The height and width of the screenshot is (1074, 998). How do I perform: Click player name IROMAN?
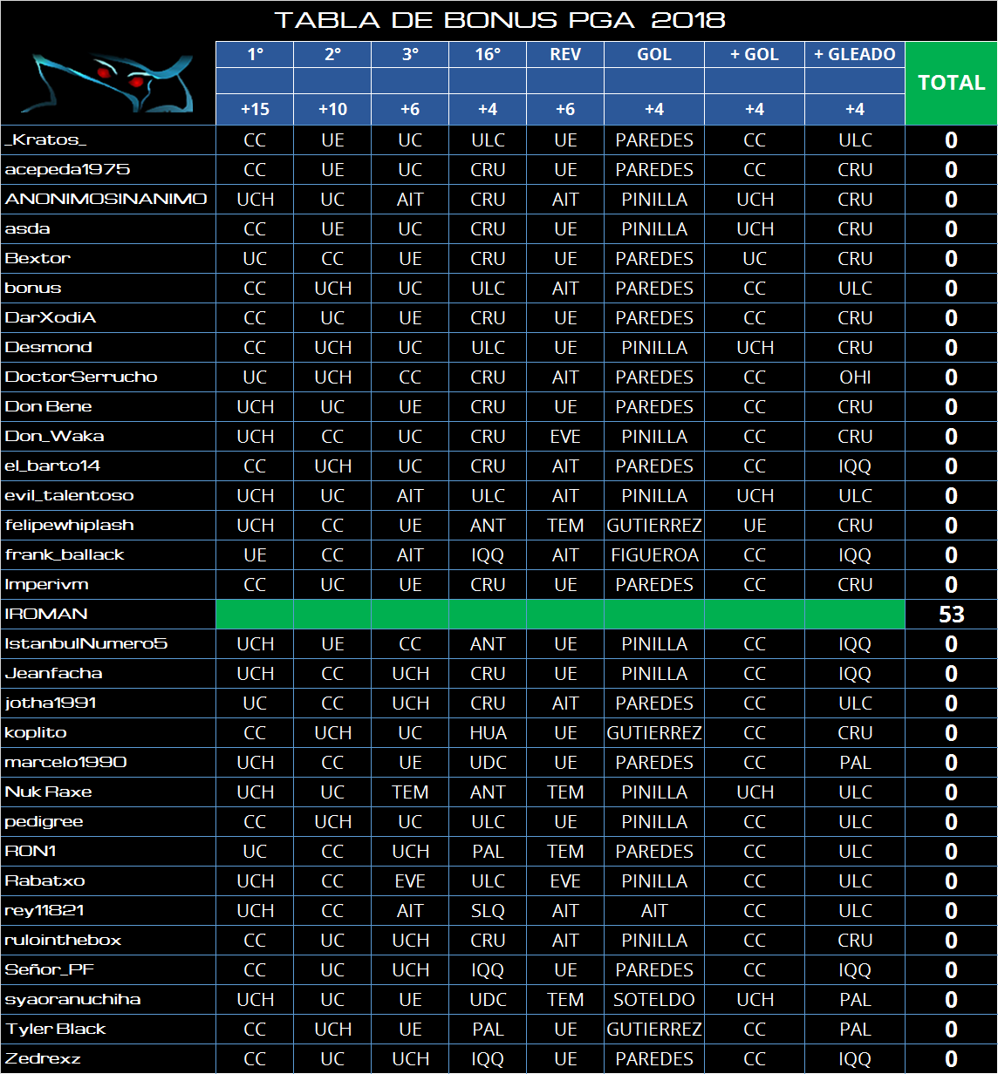tap(46, 615)
